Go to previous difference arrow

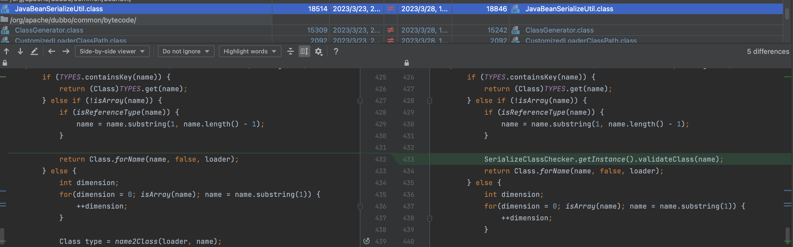6,51
